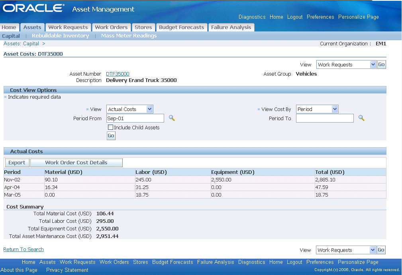Viewport: 402px width, 275px height.
Task: Click Logout in the top header
Action: click(x=295, y=17)
